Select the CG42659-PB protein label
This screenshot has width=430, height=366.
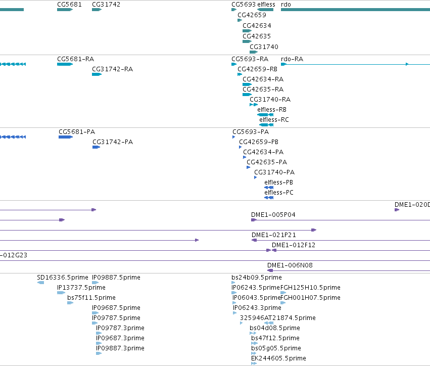(x=259, y=142)
